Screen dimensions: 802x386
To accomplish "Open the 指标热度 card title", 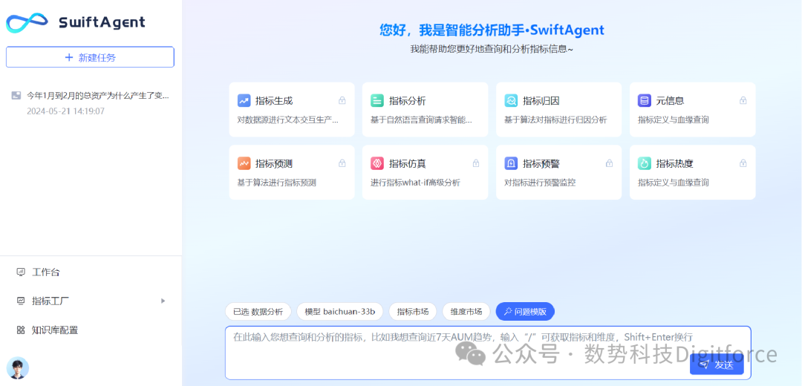I will tap(674, 164).
